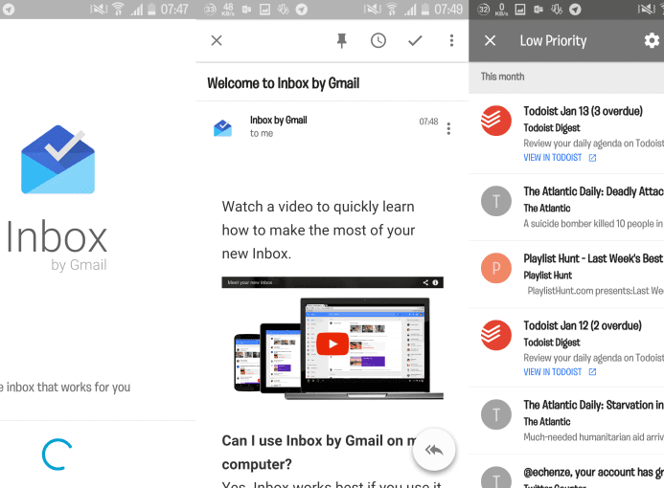The width and height of the screenshot is (664, 488).
Task: Mark the welcome email as done
Action: point(415,40)
